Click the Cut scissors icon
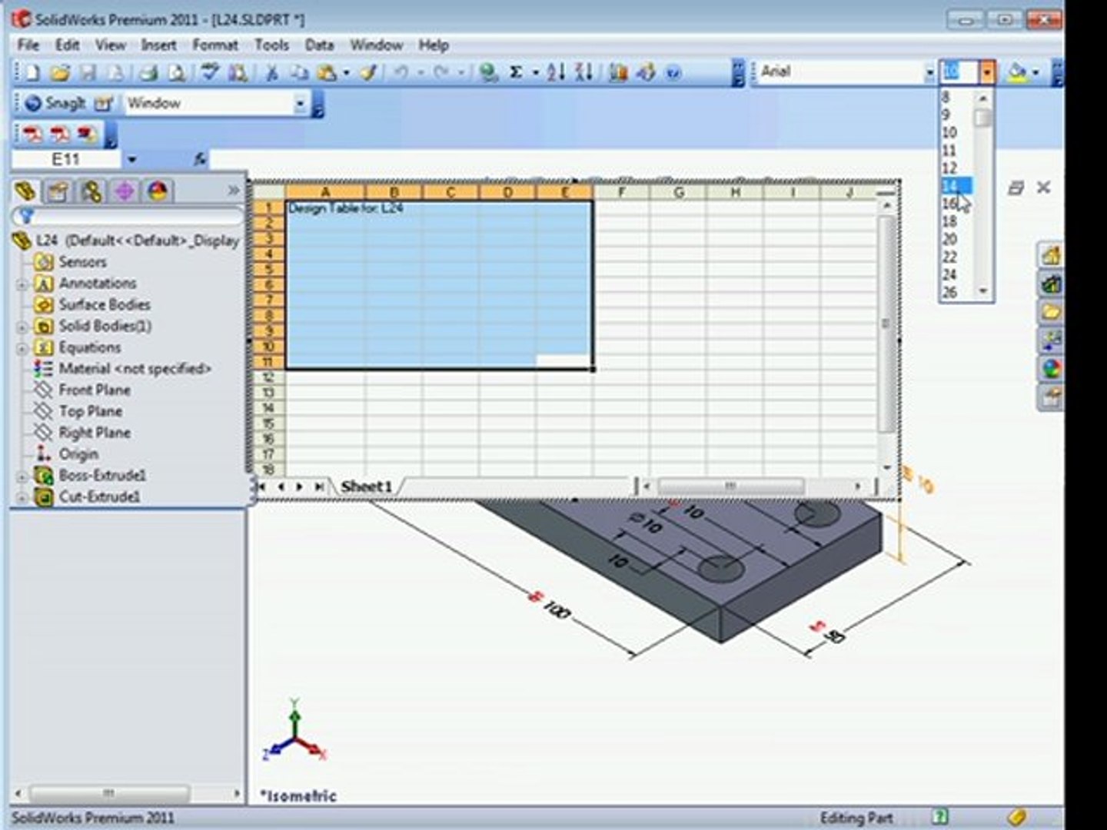Screen dimensions: 1107x830 pos(271,73)
